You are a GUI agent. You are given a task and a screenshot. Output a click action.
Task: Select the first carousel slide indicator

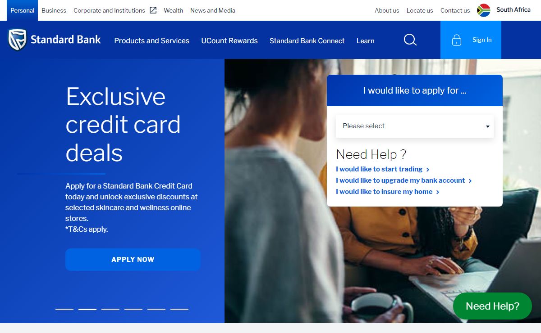tap(64, 309)
